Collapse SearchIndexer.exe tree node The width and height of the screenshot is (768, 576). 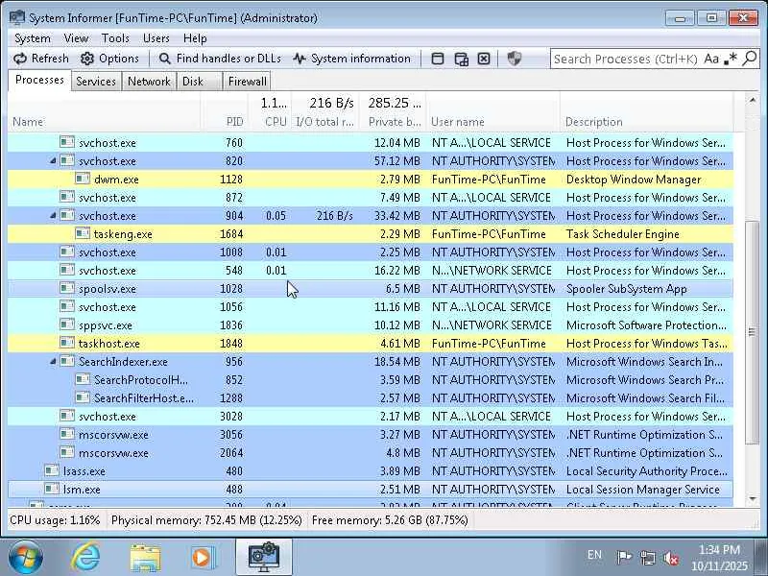53,362
